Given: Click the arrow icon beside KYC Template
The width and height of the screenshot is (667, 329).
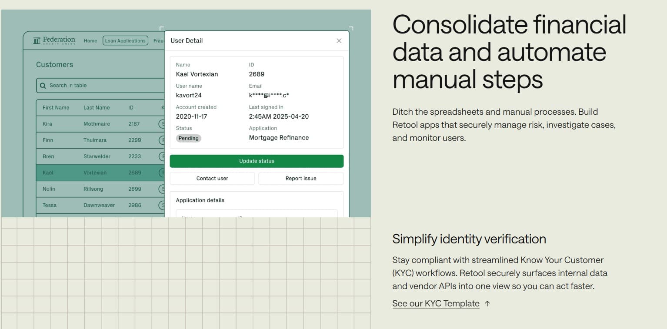Looking at the screenshot, I should 487,304.
